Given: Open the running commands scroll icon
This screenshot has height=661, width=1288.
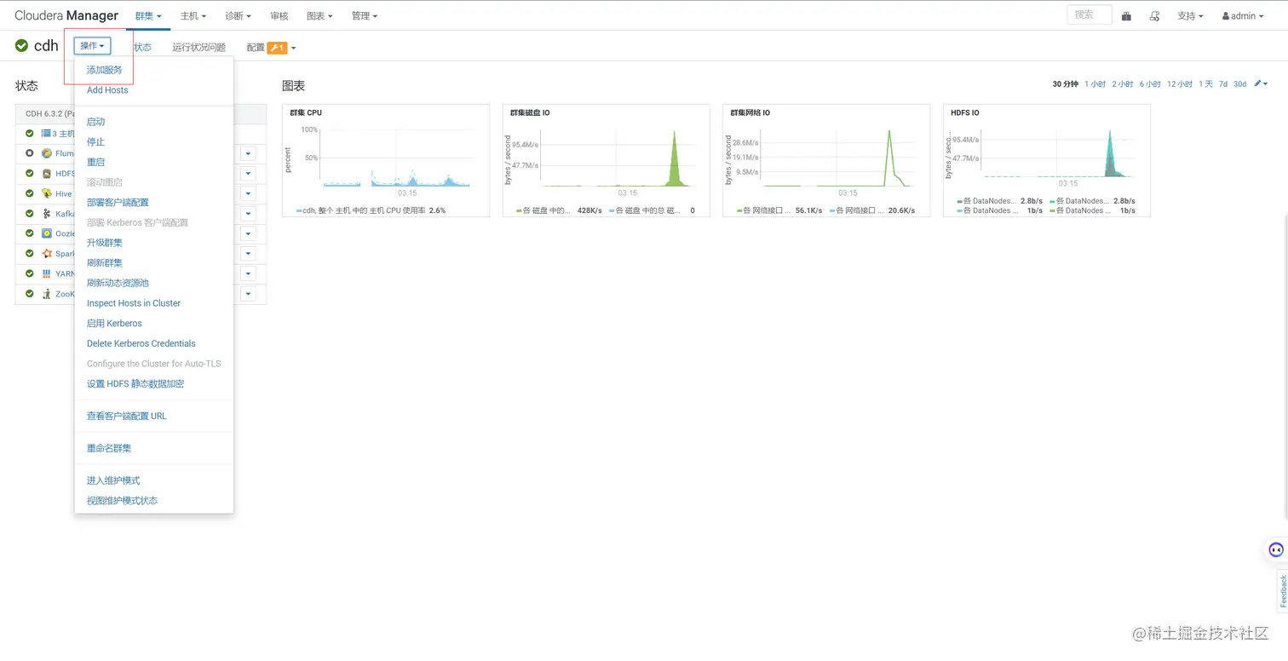Looking at the screenshot, I should [1154, 15].
